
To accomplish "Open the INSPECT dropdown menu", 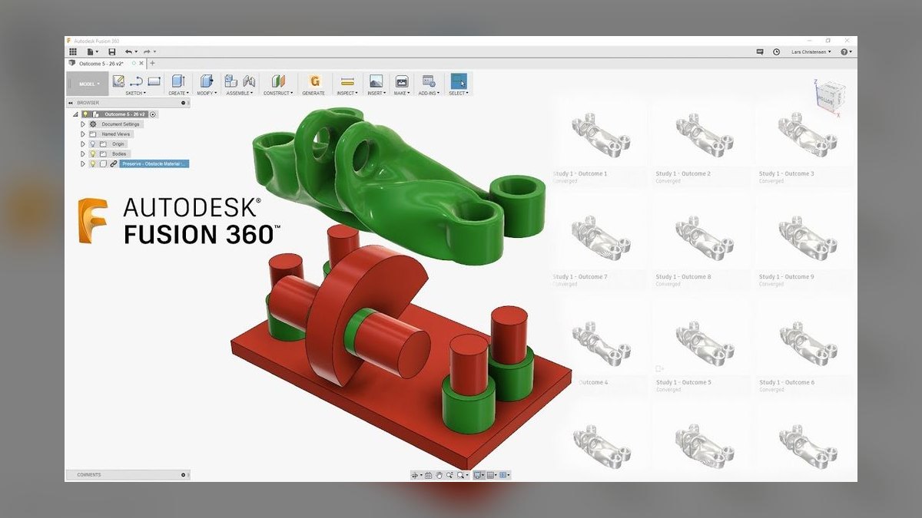I will tap(347, 93).
